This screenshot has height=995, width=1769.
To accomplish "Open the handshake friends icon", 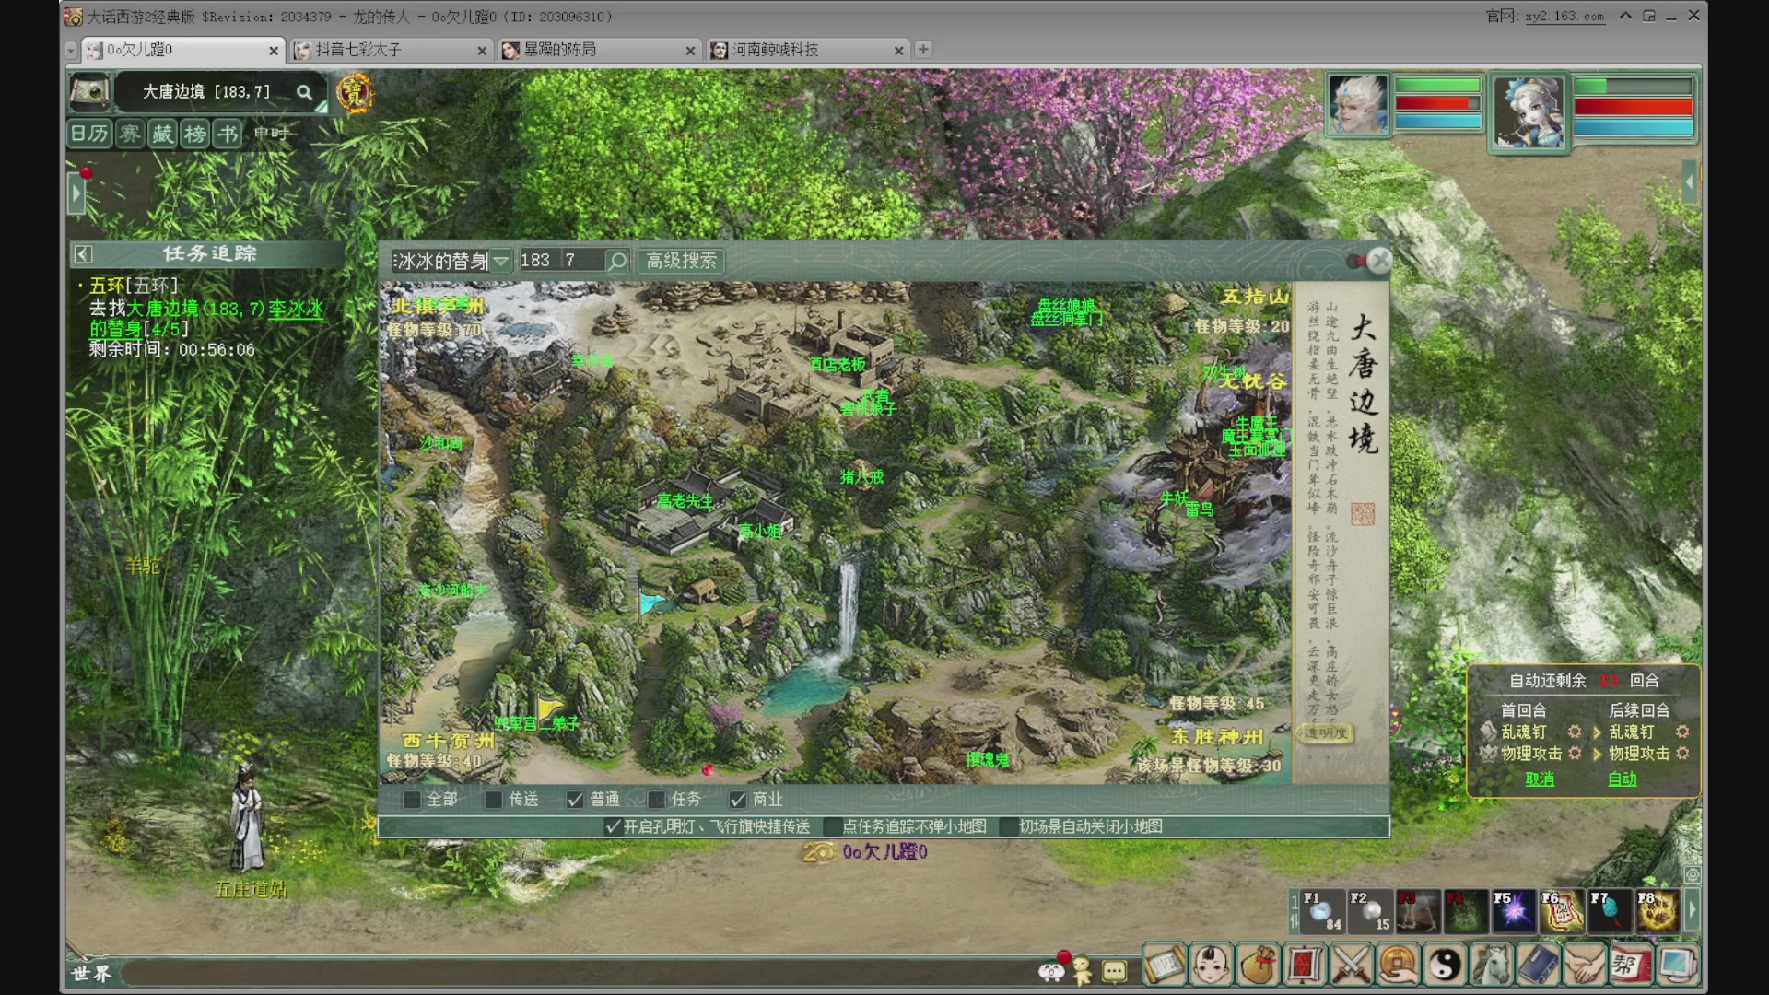I will click(1584, 965).
